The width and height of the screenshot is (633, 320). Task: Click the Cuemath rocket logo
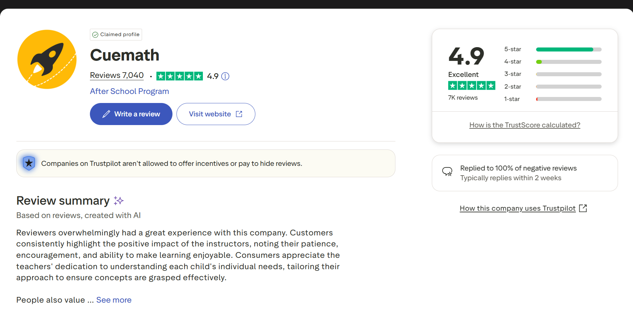point(47,59)
